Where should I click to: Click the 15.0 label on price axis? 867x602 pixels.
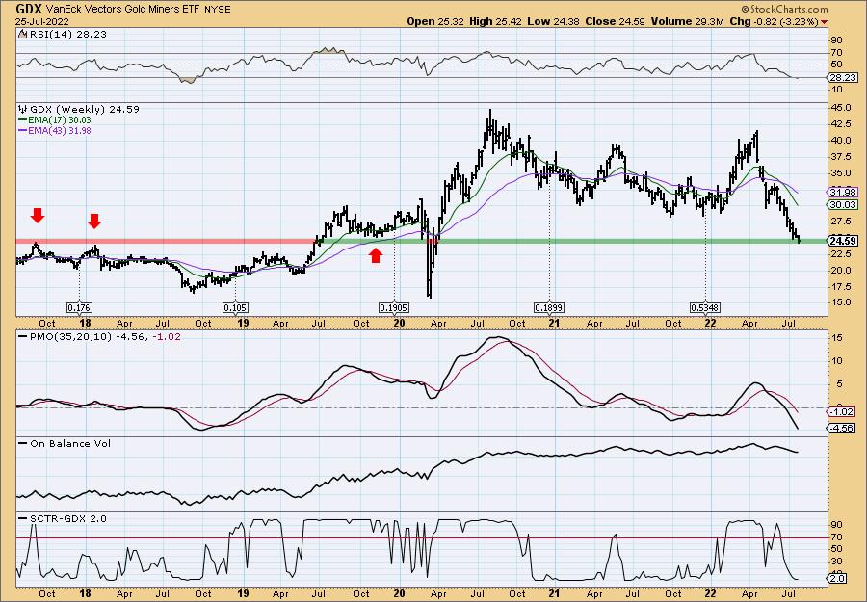click(840, 302)
